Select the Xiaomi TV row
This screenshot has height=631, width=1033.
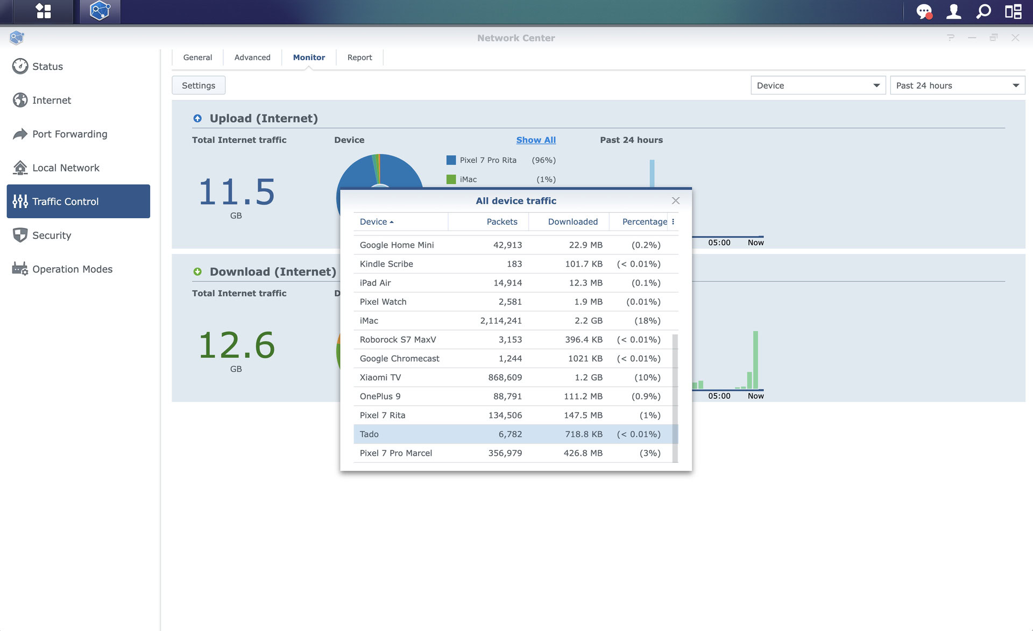coord(513,377)
